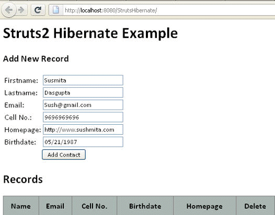The height and width of the screenshot is (215, 275).
Task: Click the Records section heading
Action: [x=23, y=180]
